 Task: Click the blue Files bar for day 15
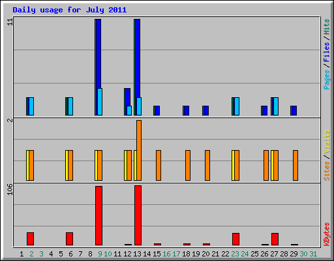[157, 110]
